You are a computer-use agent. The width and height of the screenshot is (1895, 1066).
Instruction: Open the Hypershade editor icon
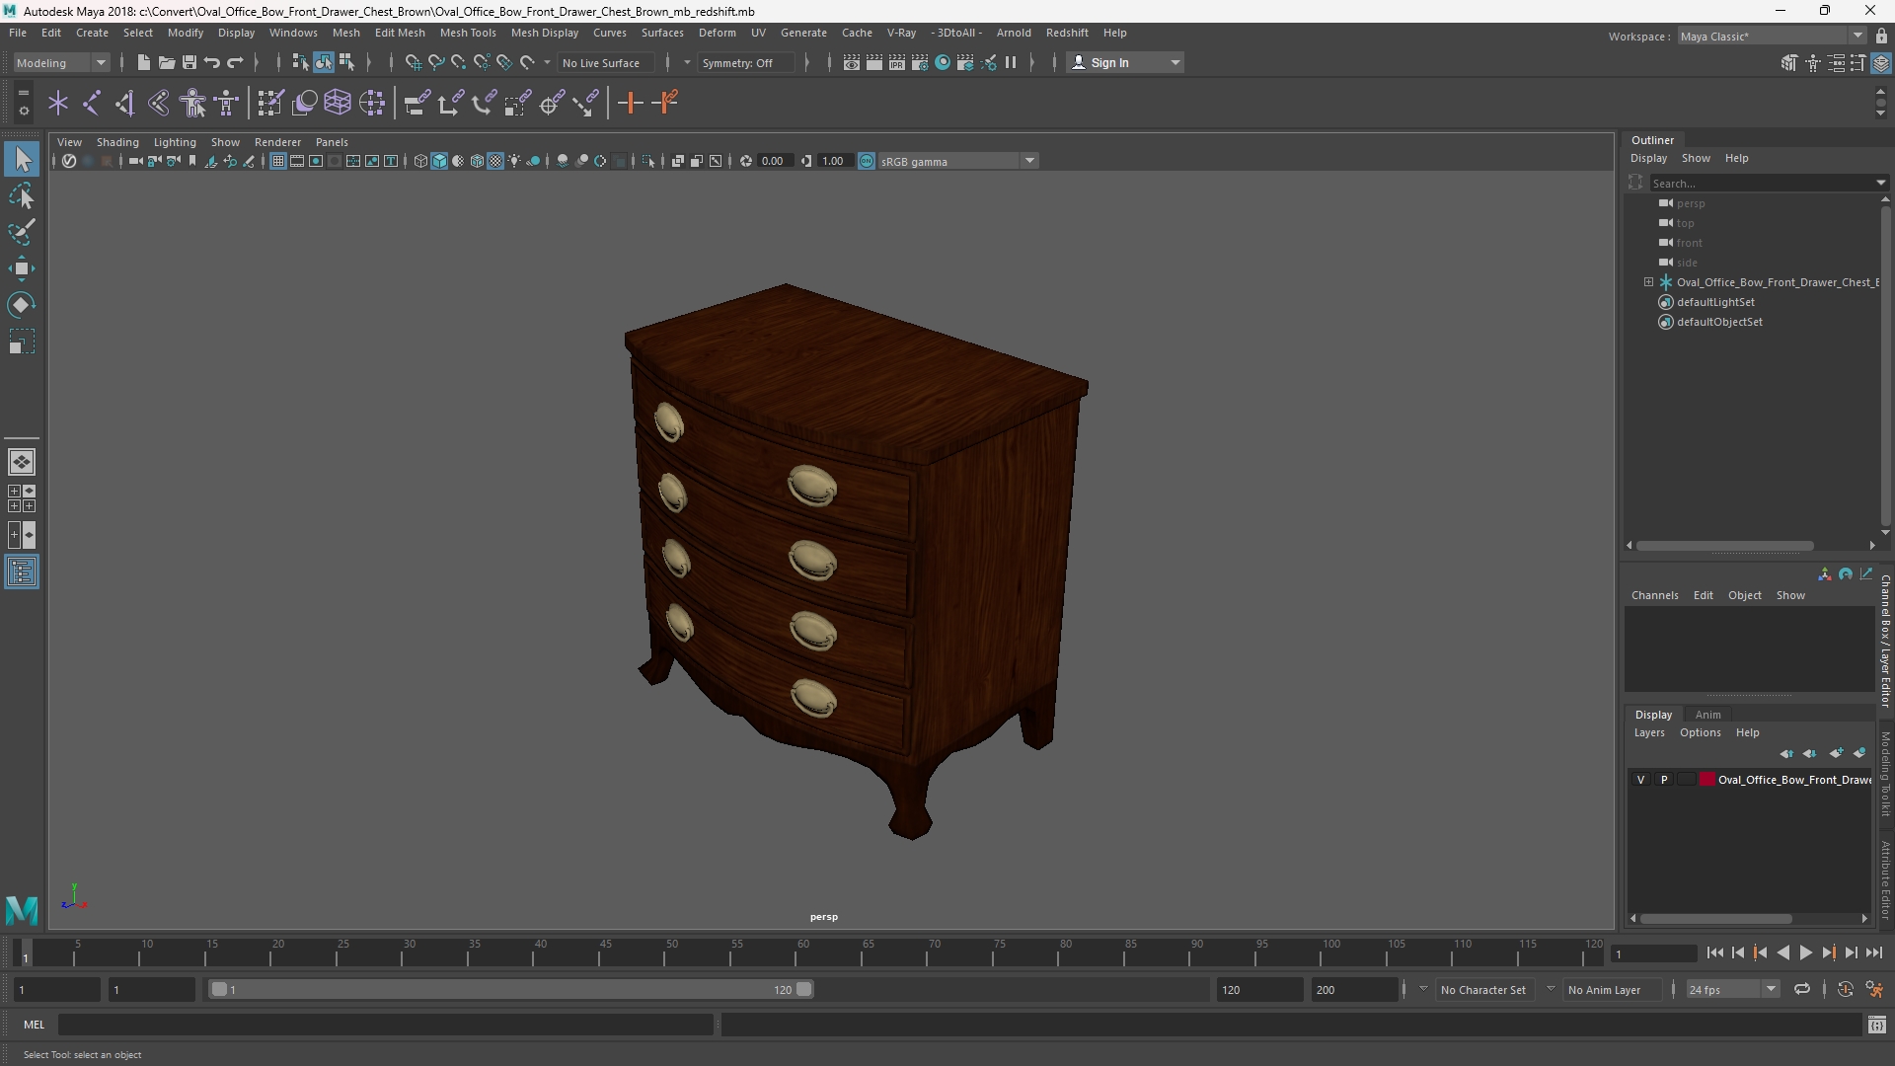click(x=943, y=62)
